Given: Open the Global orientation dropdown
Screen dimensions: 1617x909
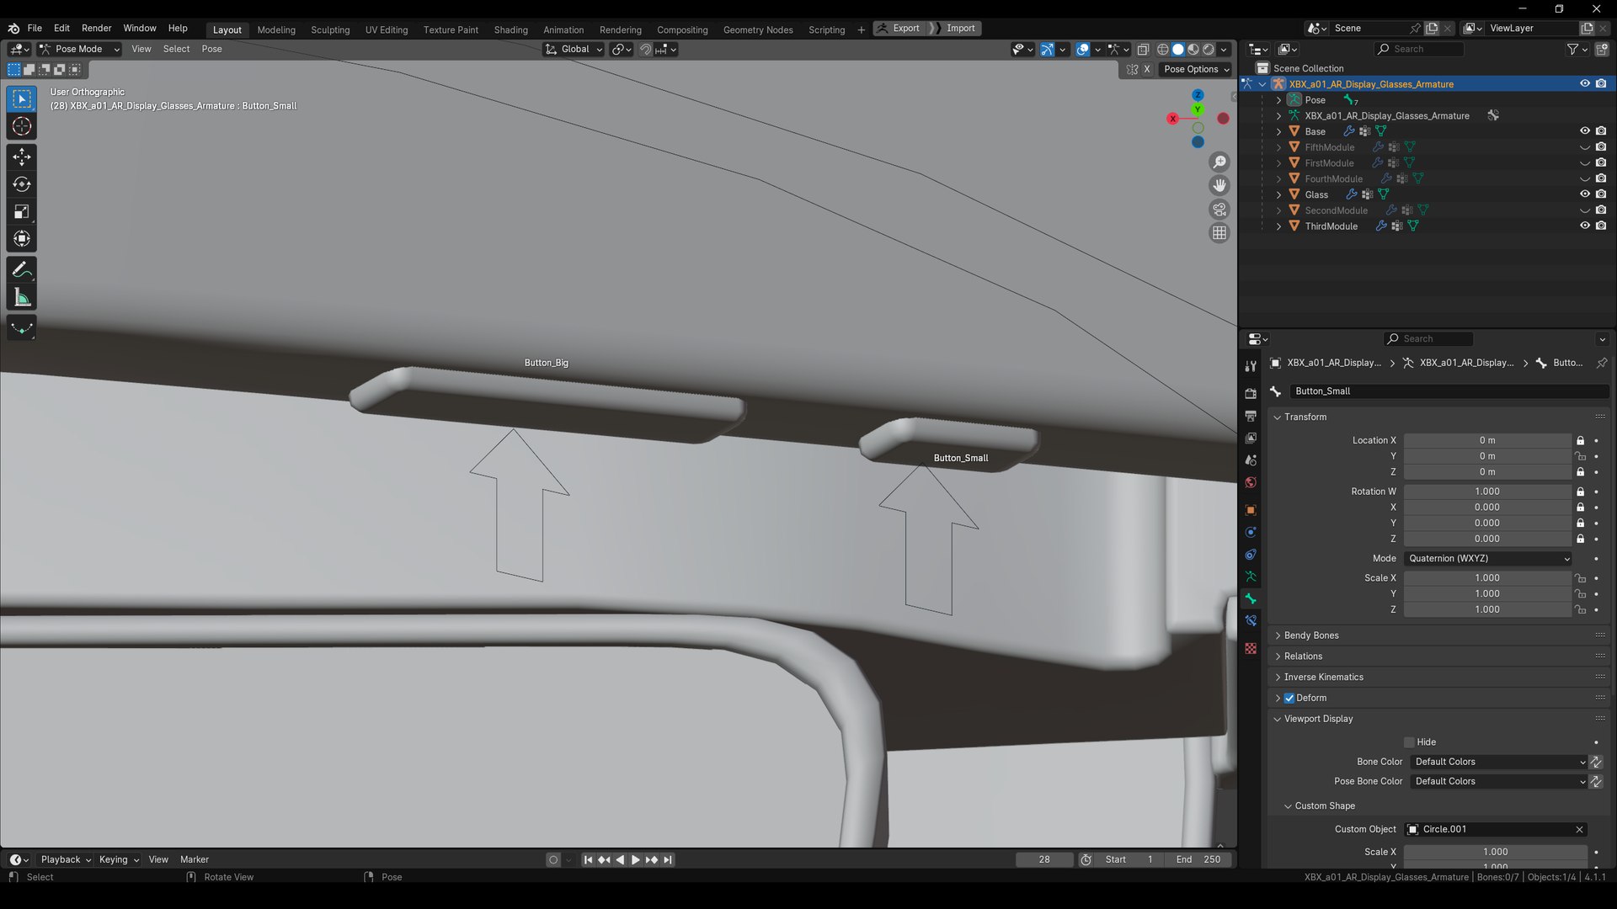Looking at the screenshot, I should click(x=574, y=50).
